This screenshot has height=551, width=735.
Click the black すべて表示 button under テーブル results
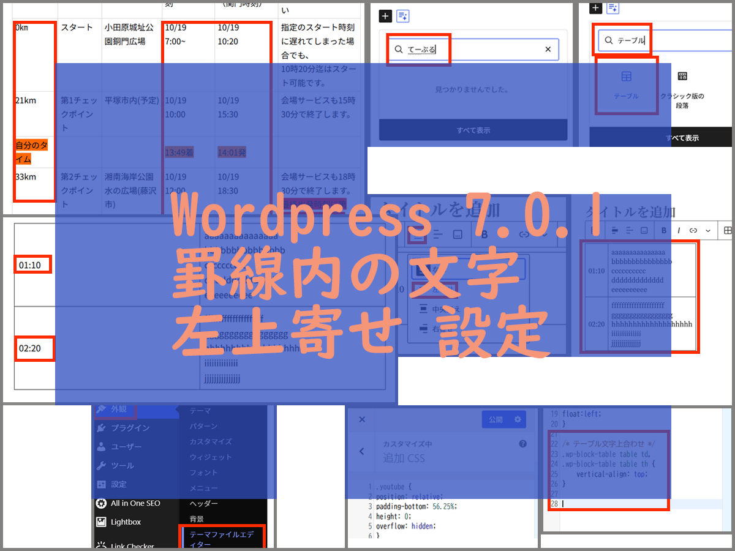click(x=661, y=138)
